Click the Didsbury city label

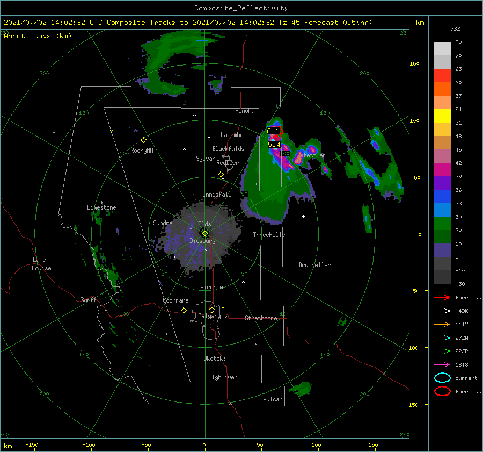[203, 241]
